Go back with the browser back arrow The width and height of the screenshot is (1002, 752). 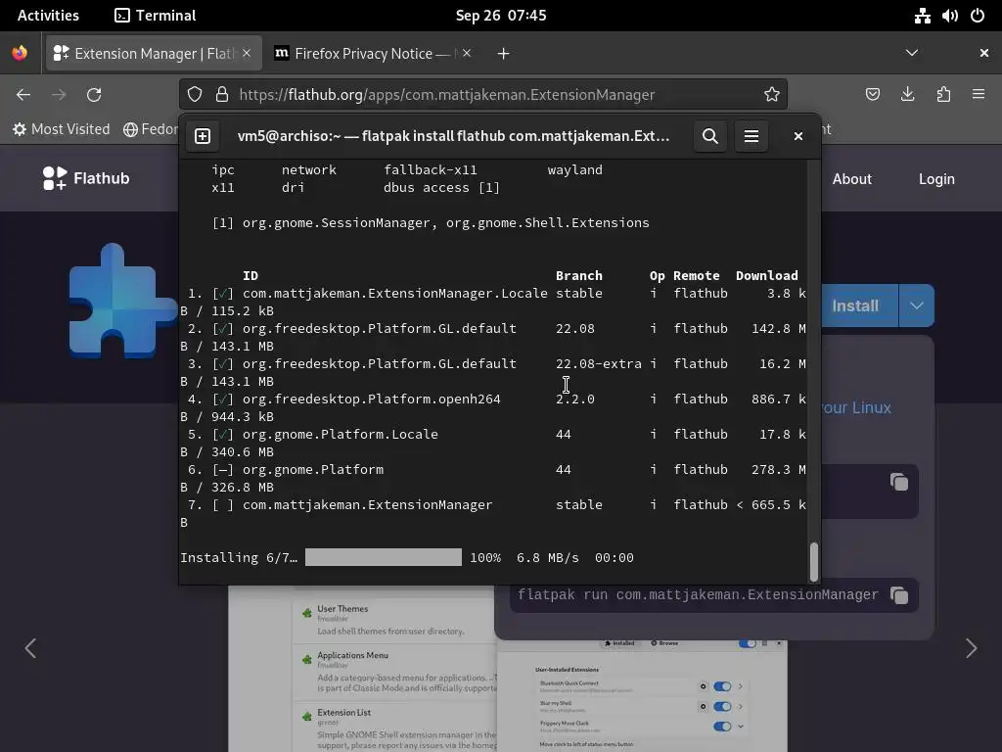click(x=23, y=95)
